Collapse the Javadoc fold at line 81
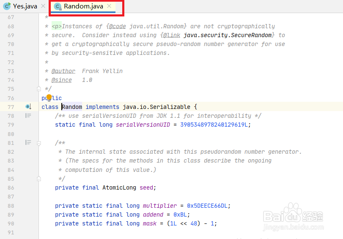This screenshot has height=239, width=343. pyautogui.click(x=39, y=143)
